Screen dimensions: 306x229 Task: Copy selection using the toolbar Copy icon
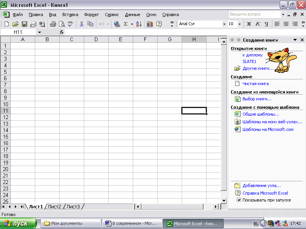(x=90, y=24)
